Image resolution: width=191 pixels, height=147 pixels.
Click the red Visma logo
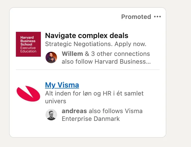28,93
